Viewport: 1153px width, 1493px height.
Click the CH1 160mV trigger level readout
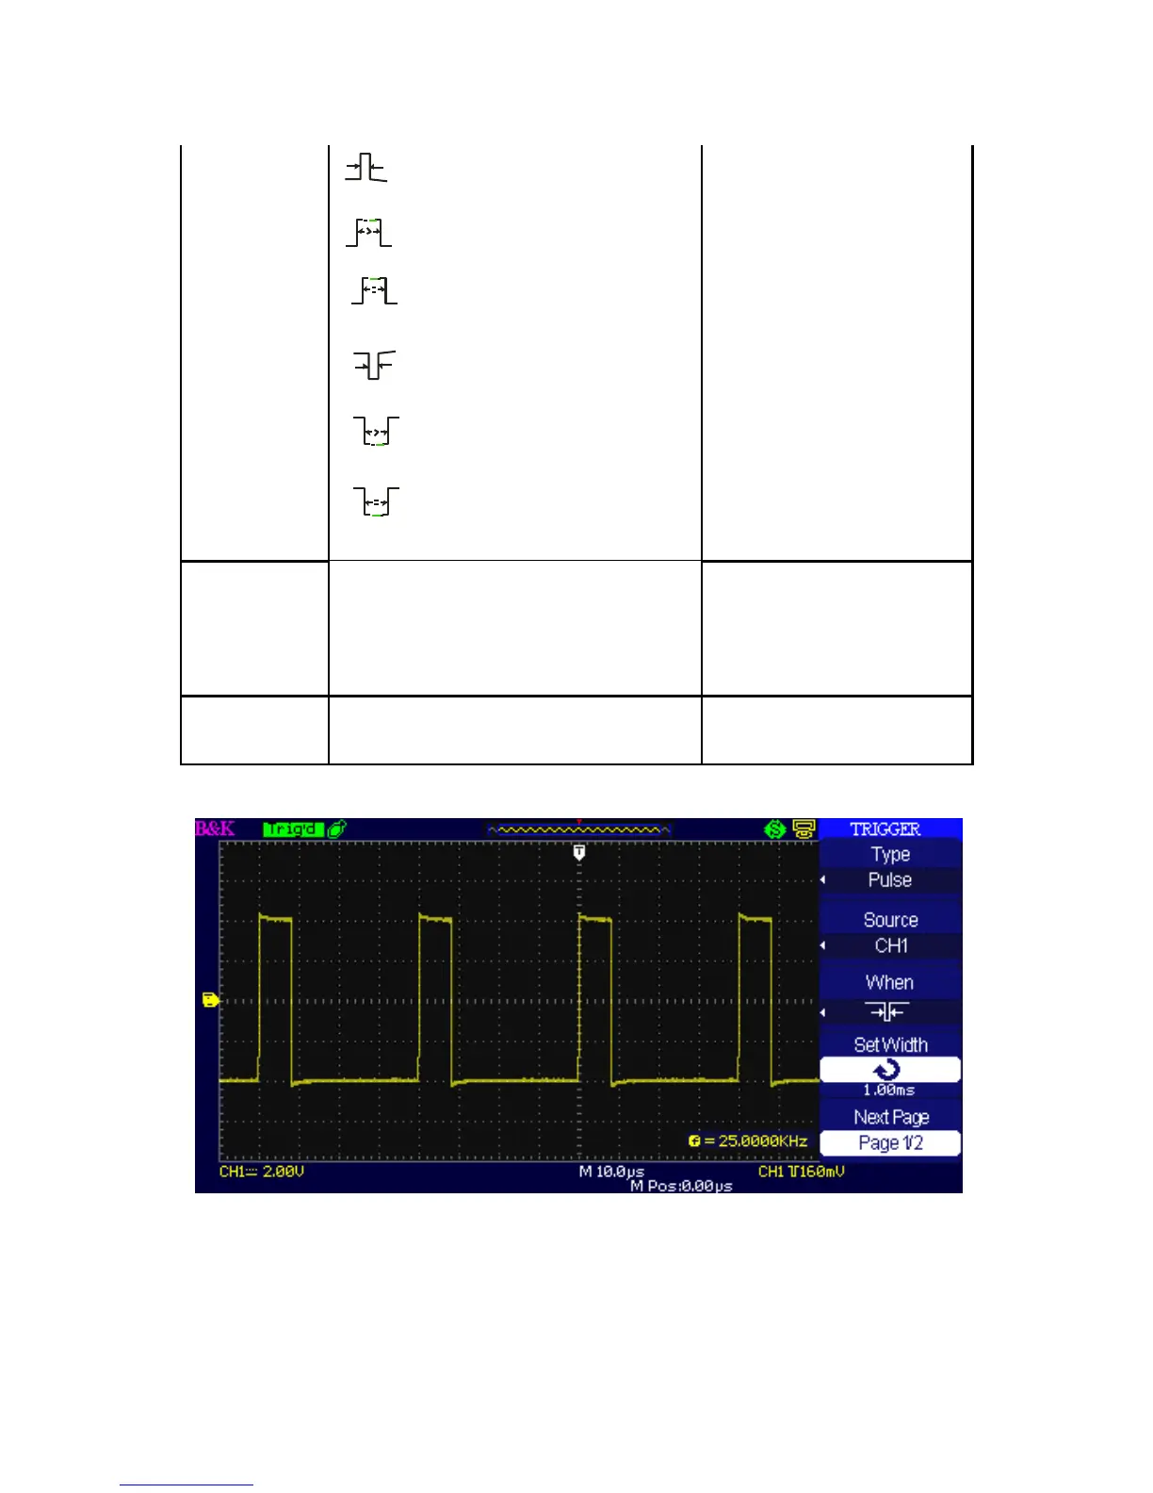(802, 1172)
